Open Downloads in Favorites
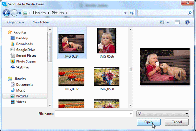Viewport: 196px width, 131px height. pos(24,44)
